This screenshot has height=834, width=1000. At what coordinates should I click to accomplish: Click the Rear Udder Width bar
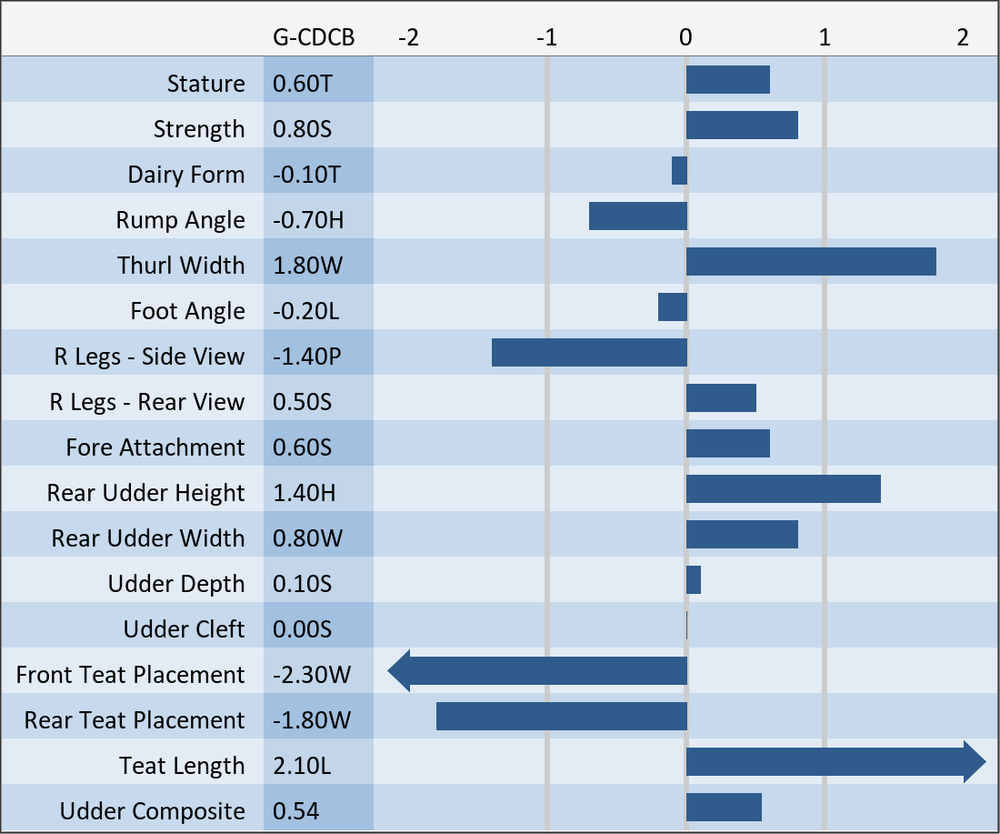(742, 535)
